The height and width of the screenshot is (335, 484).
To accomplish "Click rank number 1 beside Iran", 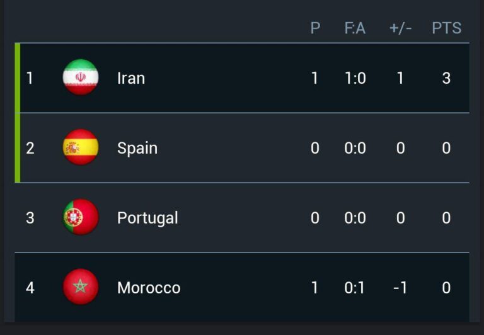I will pos(30,78).
